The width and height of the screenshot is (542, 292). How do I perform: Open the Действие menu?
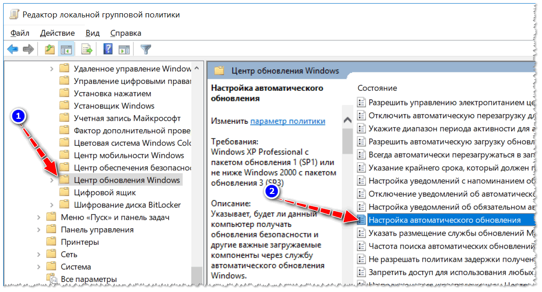[x=57, y=33]
